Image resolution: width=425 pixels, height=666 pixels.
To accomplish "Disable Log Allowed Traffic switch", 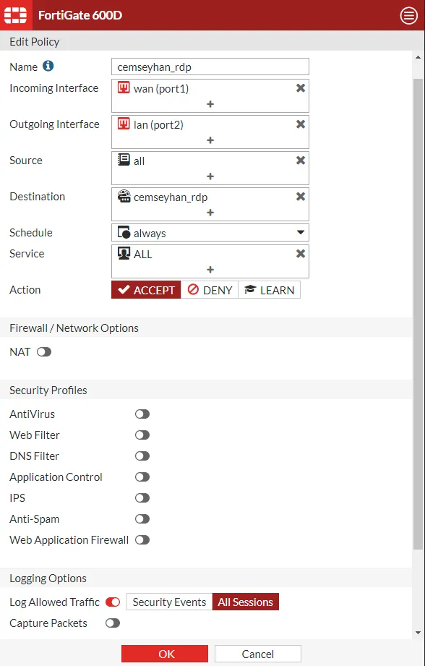I will click(x=113, y=602).
